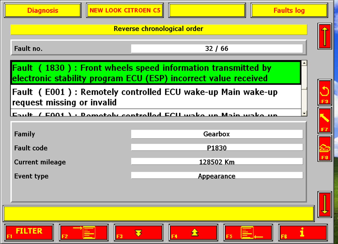Click the Faults log header button
338x244 pixels.
click(289, 10)
